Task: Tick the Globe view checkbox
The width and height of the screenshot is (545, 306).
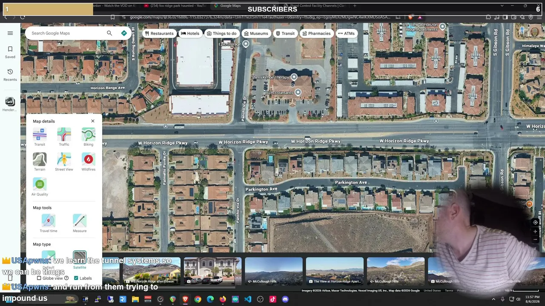Action: (x=39, y=278)
